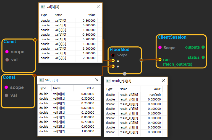The height and width of the screenshot is (140, 212).
Task: Close the result_z[3][3] window
Action: click(163, 81)
